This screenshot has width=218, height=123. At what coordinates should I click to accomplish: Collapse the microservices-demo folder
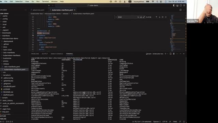coord(10,39)
